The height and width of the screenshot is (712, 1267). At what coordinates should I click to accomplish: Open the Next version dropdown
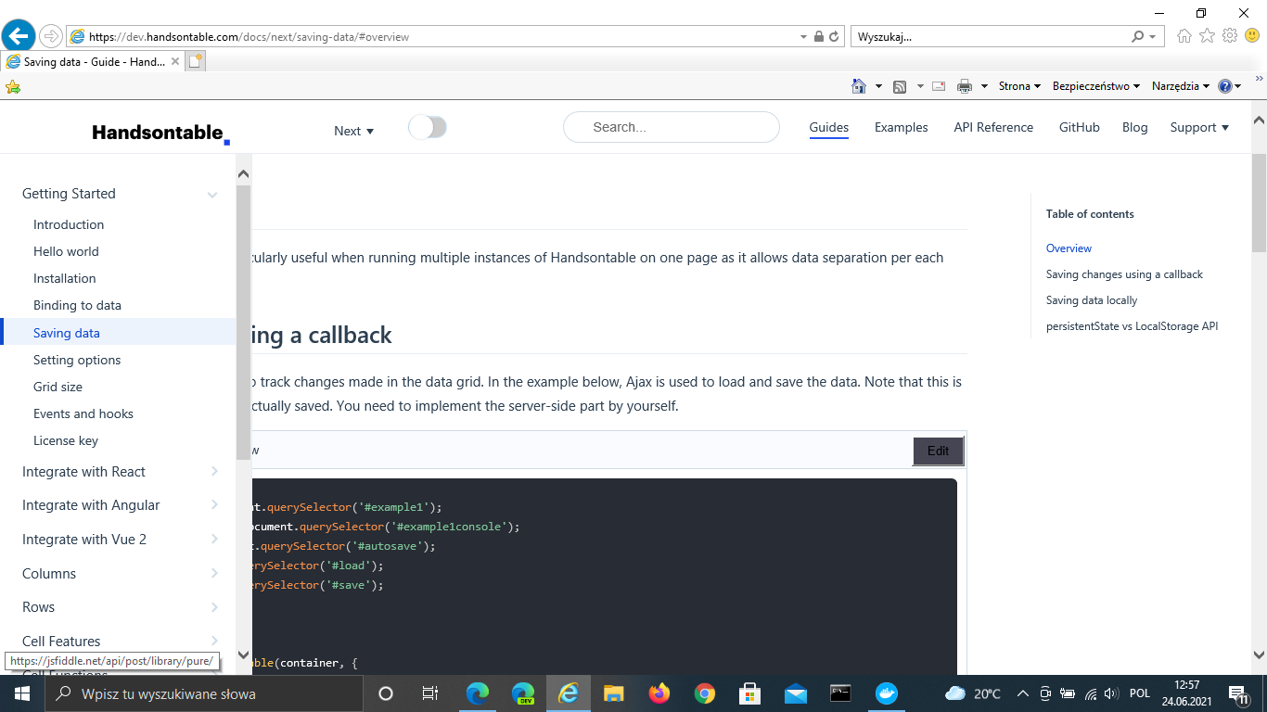click(x=353, y=131)
